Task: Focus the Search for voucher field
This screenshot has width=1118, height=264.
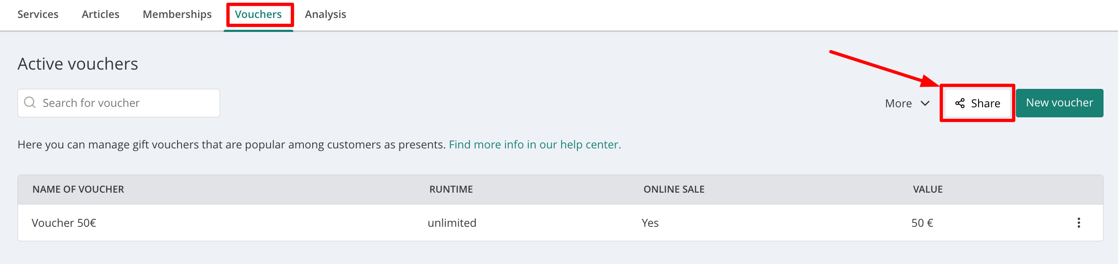Action: coord(119,103)
